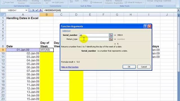Click the formula bar text =WEEKDAY(A9)
The image size is (180, 101).
(x=53, y=10)
